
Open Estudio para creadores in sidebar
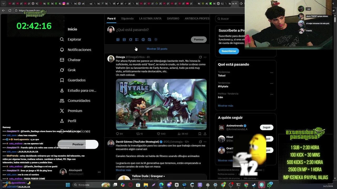pos(78,90)
